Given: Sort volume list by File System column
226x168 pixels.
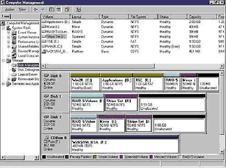Looking at the screenshot, I should pyautogui.click(x=143, y=17).
